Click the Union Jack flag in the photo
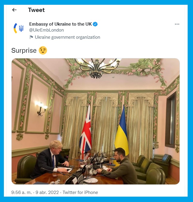Image resolution: width=193 pixels, height=202 pixels. (85, 130)
